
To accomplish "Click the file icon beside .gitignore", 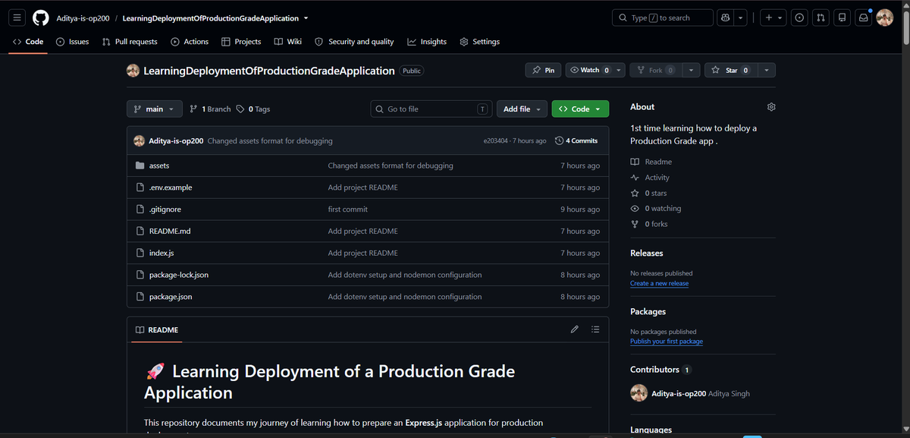I will coord(140,210).
